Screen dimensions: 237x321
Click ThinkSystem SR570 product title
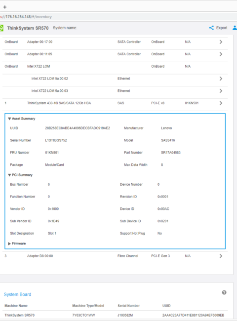pyautogui.click(x=28, y=28)
